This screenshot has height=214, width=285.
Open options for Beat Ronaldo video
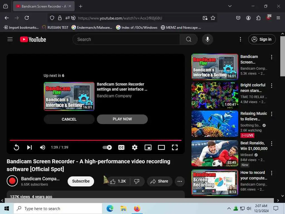[272, 144]
